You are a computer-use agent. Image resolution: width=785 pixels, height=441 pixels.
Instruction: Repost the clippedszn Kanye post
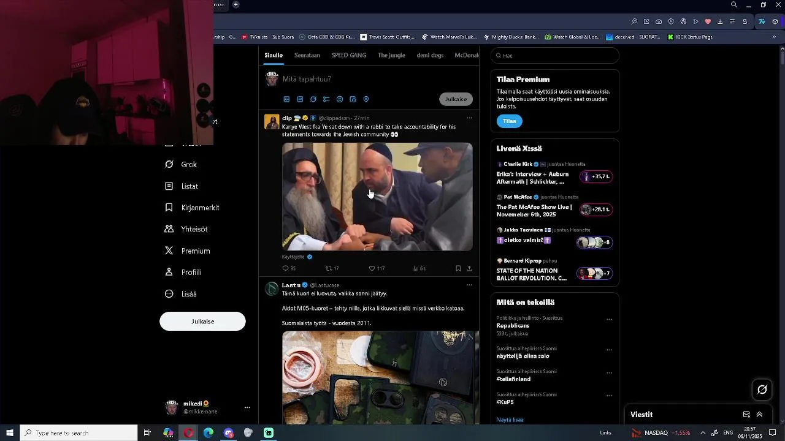click(x=332, y=268)
